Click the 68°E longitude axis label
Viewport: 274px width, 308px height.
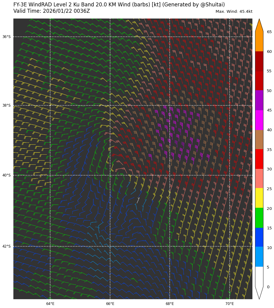point(170,304)
